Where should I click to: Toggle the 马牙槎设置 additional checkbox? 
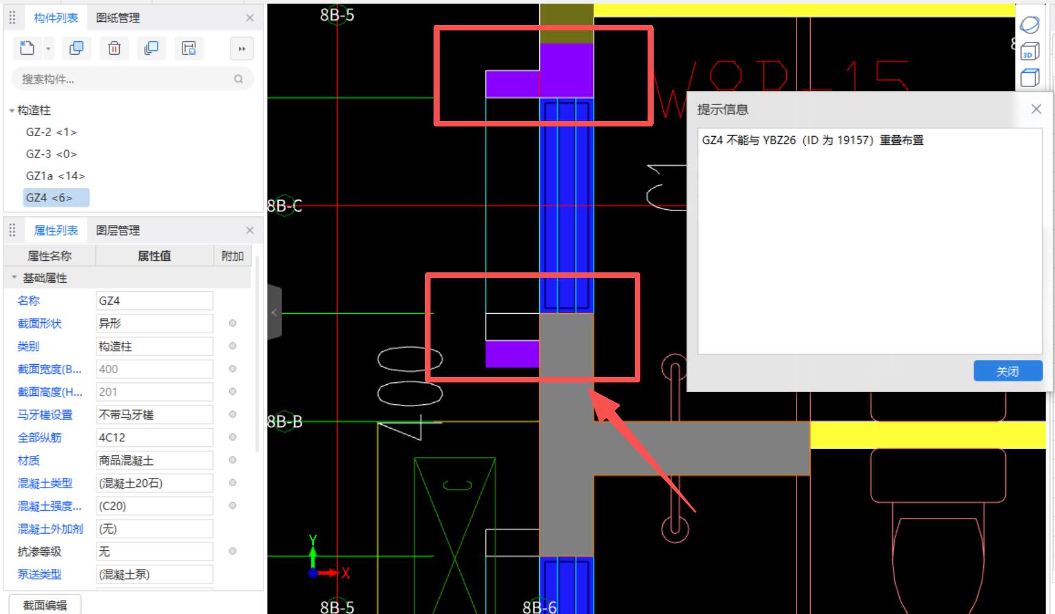(232, 415)
